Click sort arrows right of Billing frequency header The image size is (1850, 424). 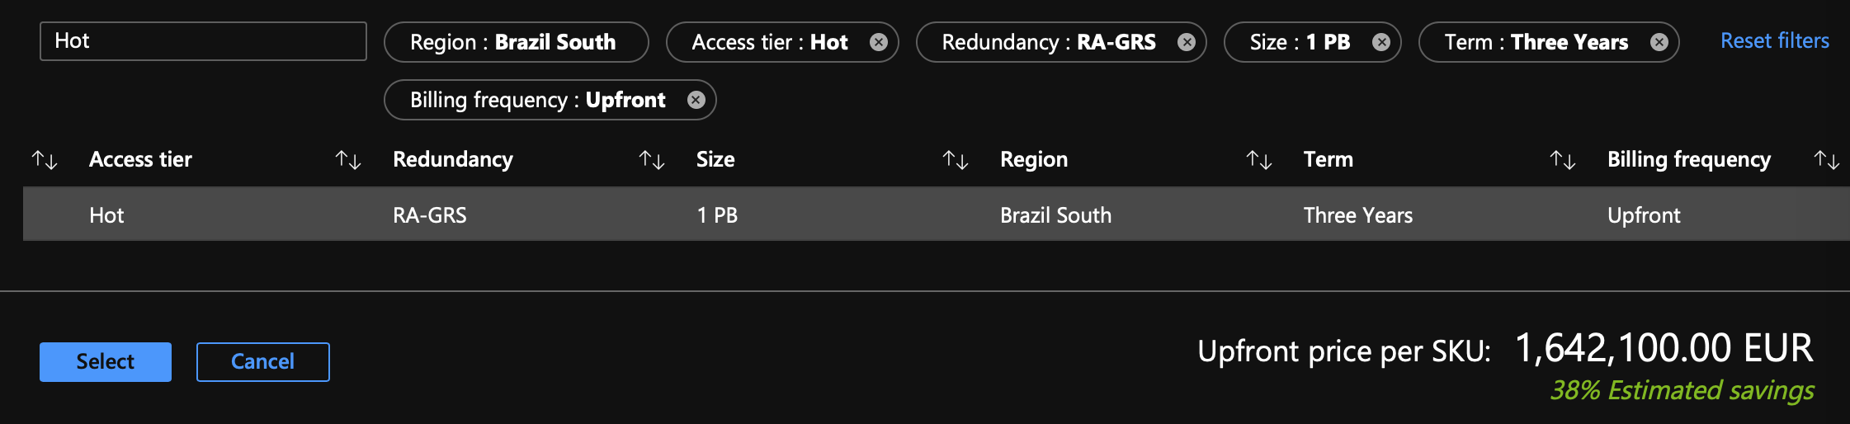click(x=1827, y=160)
